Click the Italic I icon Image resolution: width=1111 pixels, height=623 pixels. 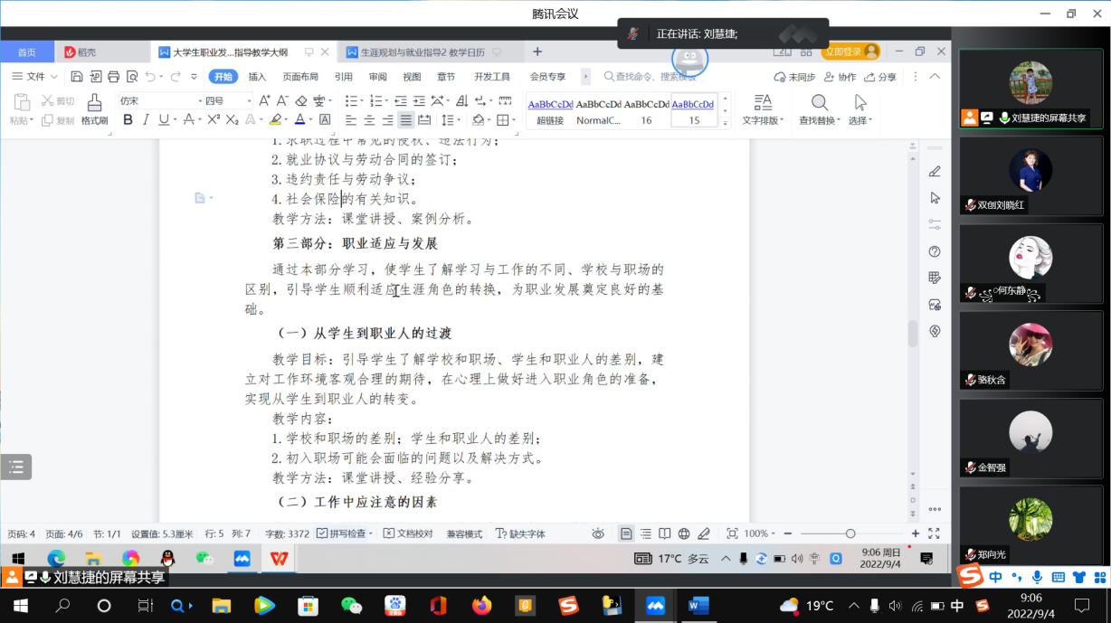pos(146,119)
